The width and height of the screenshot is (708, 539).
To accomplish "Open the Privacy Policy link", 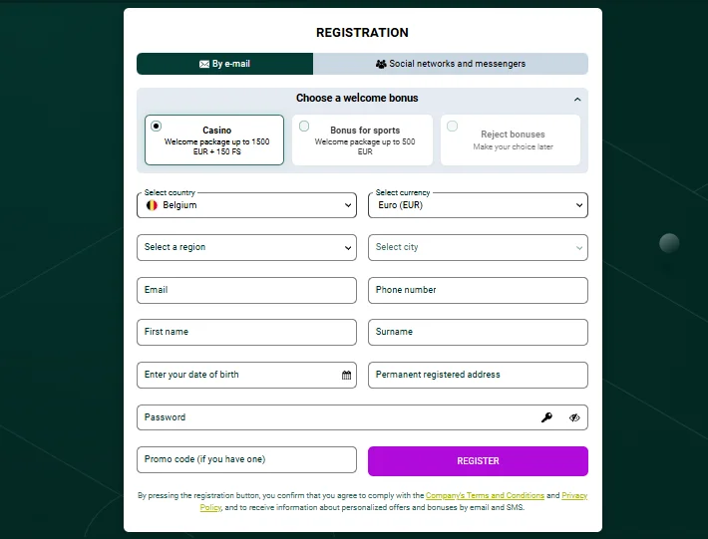I will click(573, 495).
